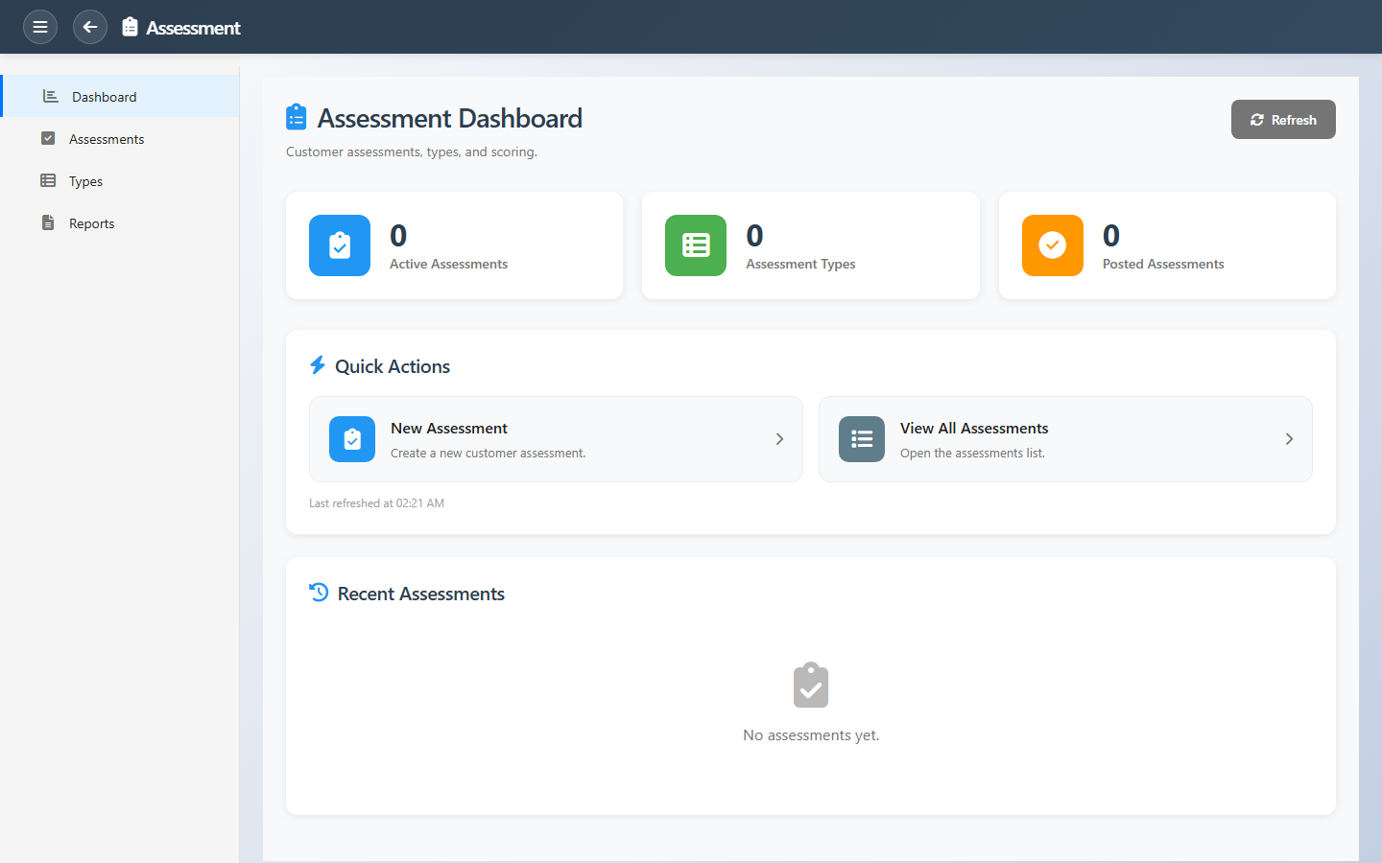Toggle the hamburger menu button
This screenshot has width=1382, height=863.
coord(40,27)
